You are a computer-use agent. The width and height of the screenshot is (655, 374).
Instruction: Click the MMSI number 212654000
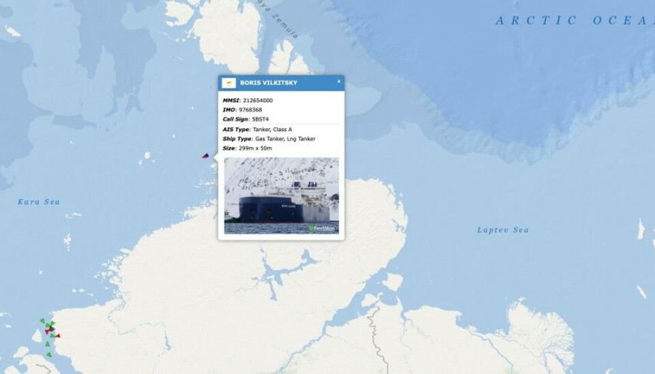click(258, 100)
